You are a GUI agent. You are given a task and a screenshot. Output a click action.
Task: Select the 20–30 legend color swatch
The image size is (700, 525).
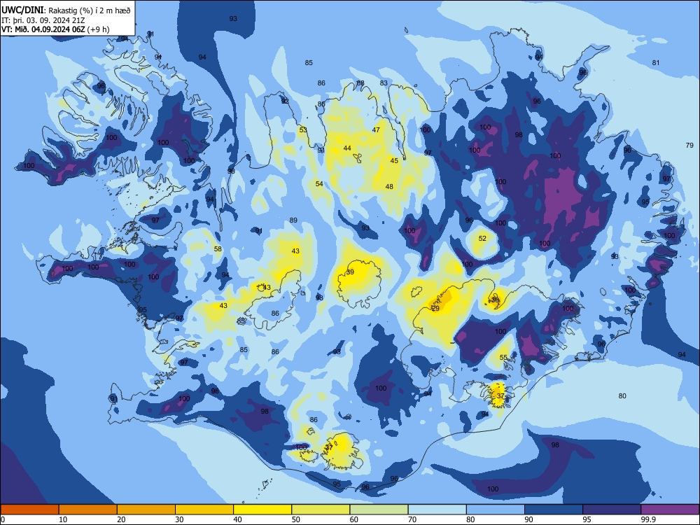tap(146, 510)
